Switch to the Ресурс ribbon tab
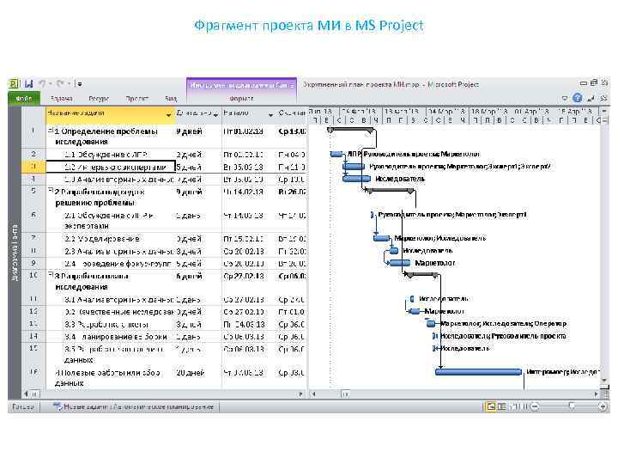The image size is (618, 464). point(99,98)
